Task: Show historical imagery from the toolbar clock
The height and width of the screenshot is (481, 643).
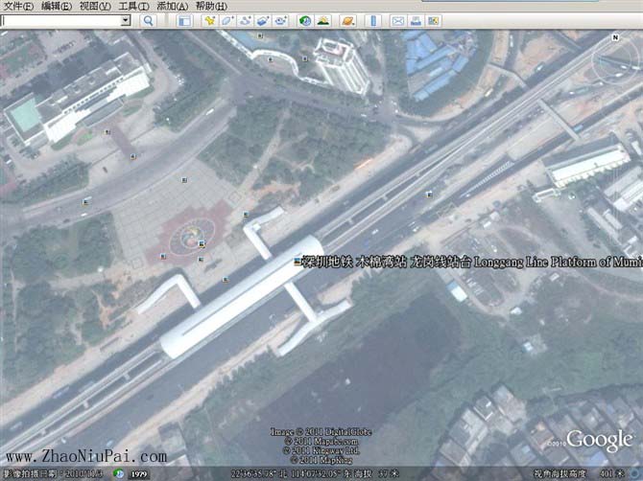Action: [x=305, y=20]
